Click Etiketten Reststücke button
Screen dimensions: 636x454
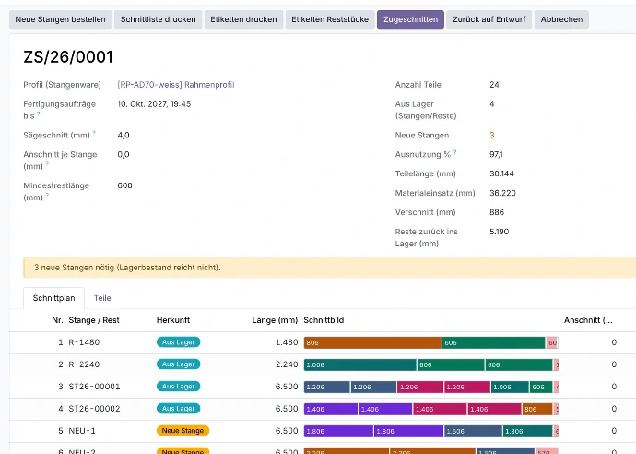[330, 19]
